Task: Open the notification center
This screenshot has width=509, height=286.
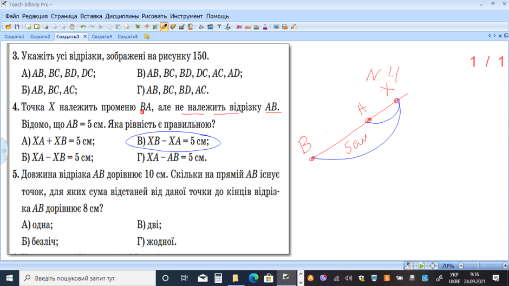Action: pyautogui.click(x=495, y=278)
